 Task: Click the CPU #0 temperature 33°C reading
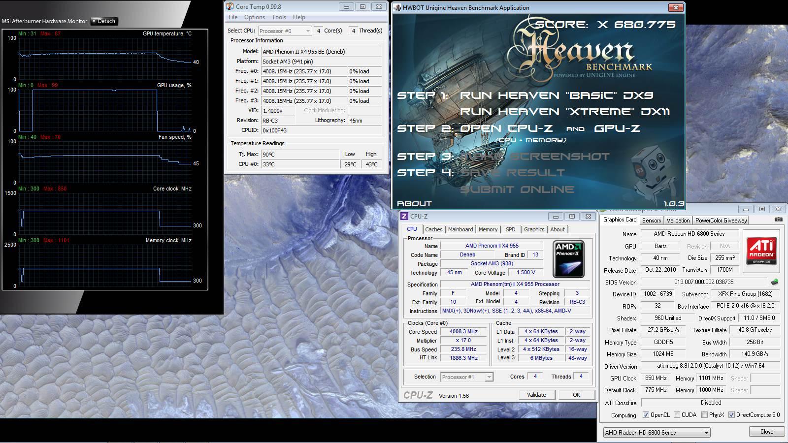tap(300, 164)
